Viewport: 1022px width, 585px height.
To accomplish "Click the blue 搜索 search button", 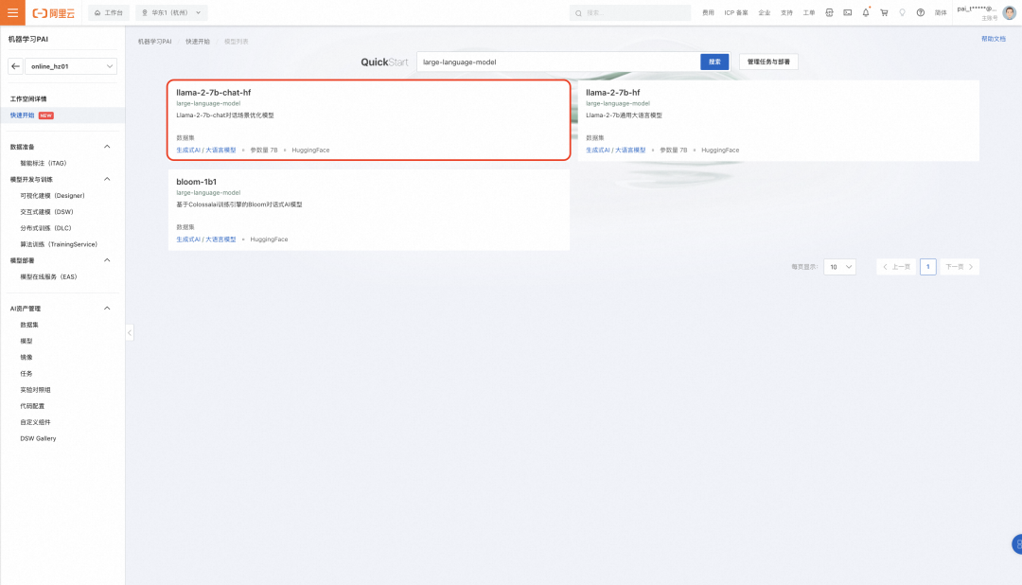I will click(714, 62).
